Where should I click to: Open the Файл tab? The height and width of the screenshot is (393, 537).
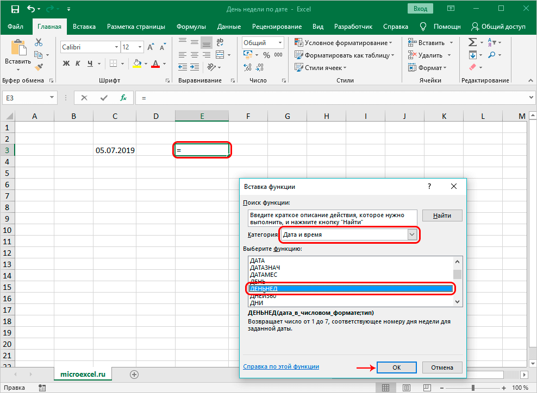tap(15, 27)
